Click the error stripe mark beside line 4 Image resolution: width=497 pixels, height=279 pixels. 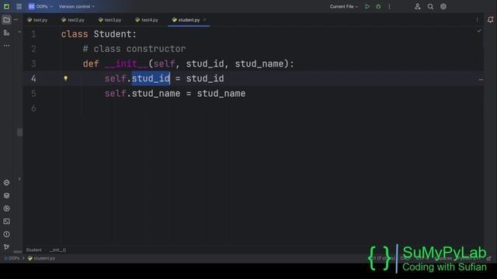pyautogui.click(x=481, y=80)
